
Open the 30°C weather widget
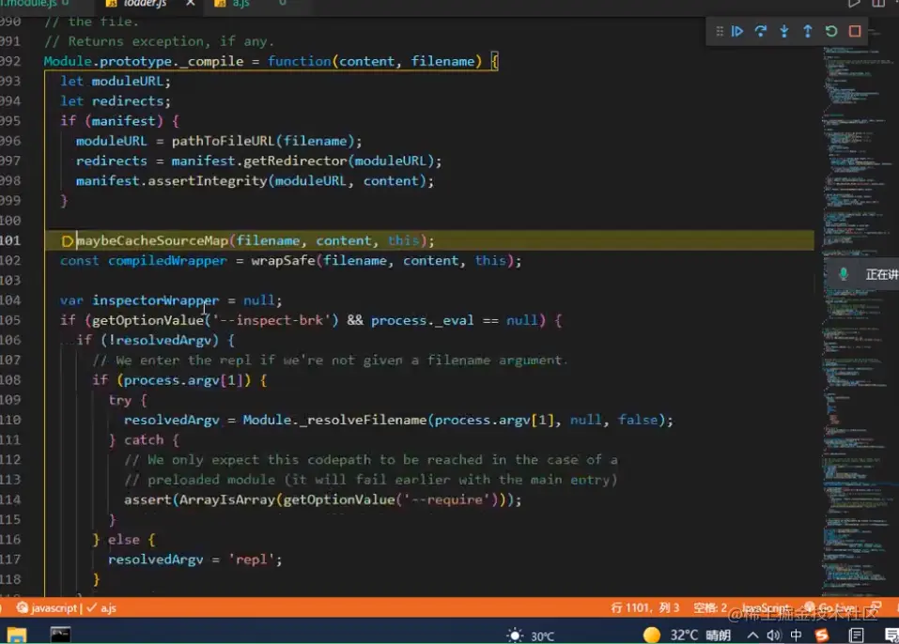[531, 636]
